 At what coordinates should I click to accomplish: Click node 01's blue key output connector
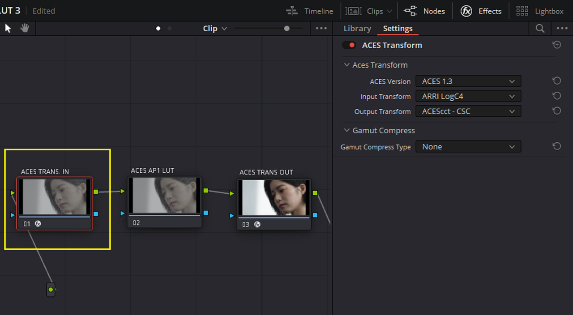click(x=96, y=214)
